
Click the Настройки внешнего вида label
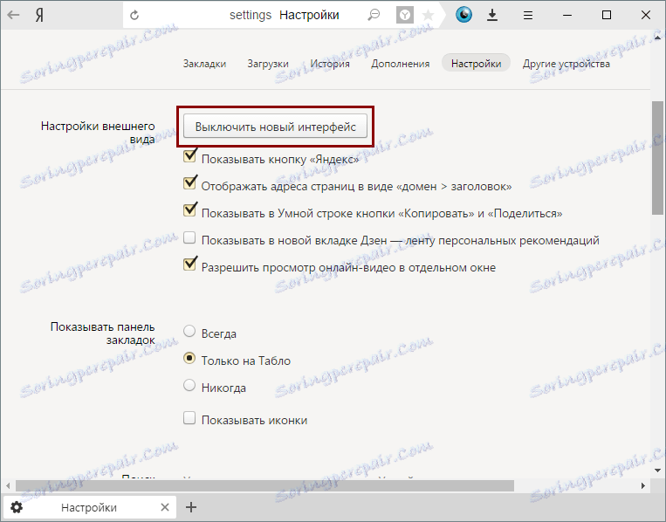[98, 133]
